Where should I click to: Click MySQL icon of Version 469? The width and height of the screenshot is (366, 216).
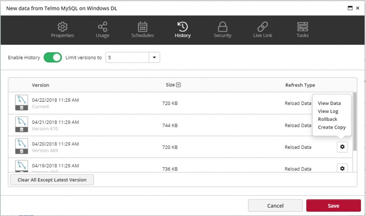point(21,146)
